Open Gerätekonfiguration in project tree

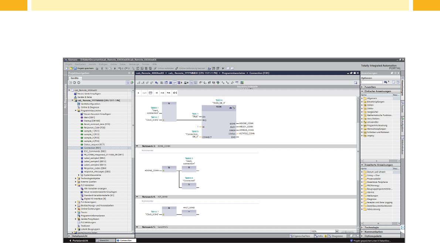90,104
